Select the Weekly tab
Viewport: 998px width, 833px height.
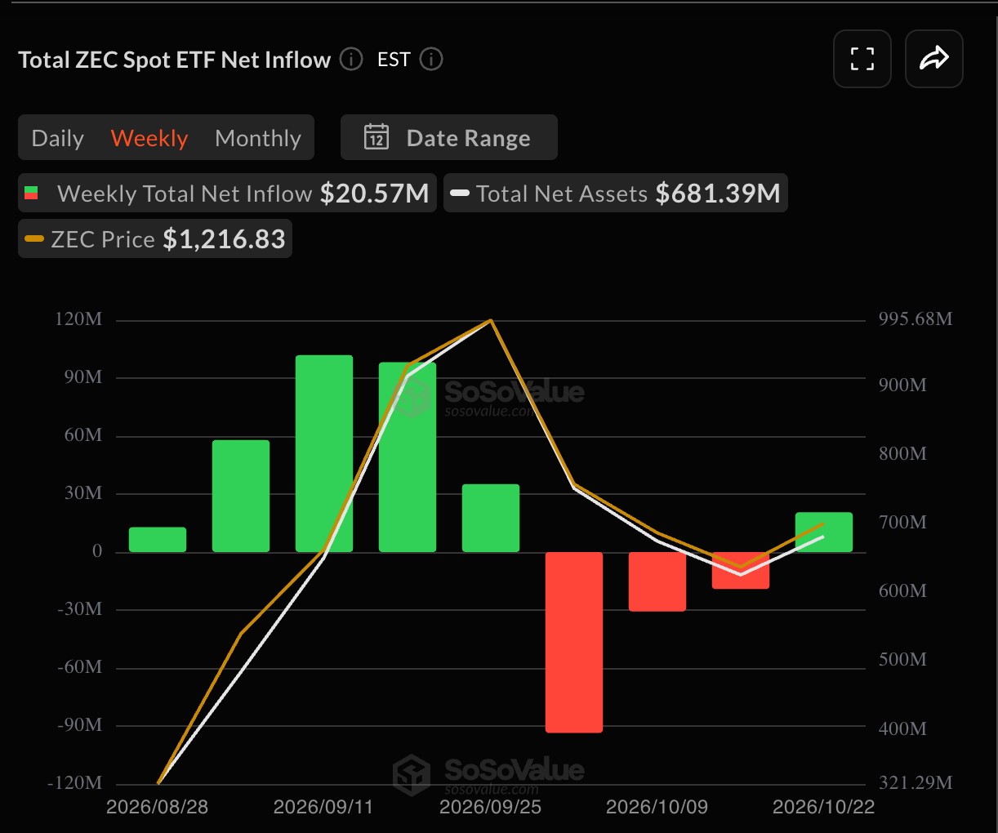coord(149,138)
